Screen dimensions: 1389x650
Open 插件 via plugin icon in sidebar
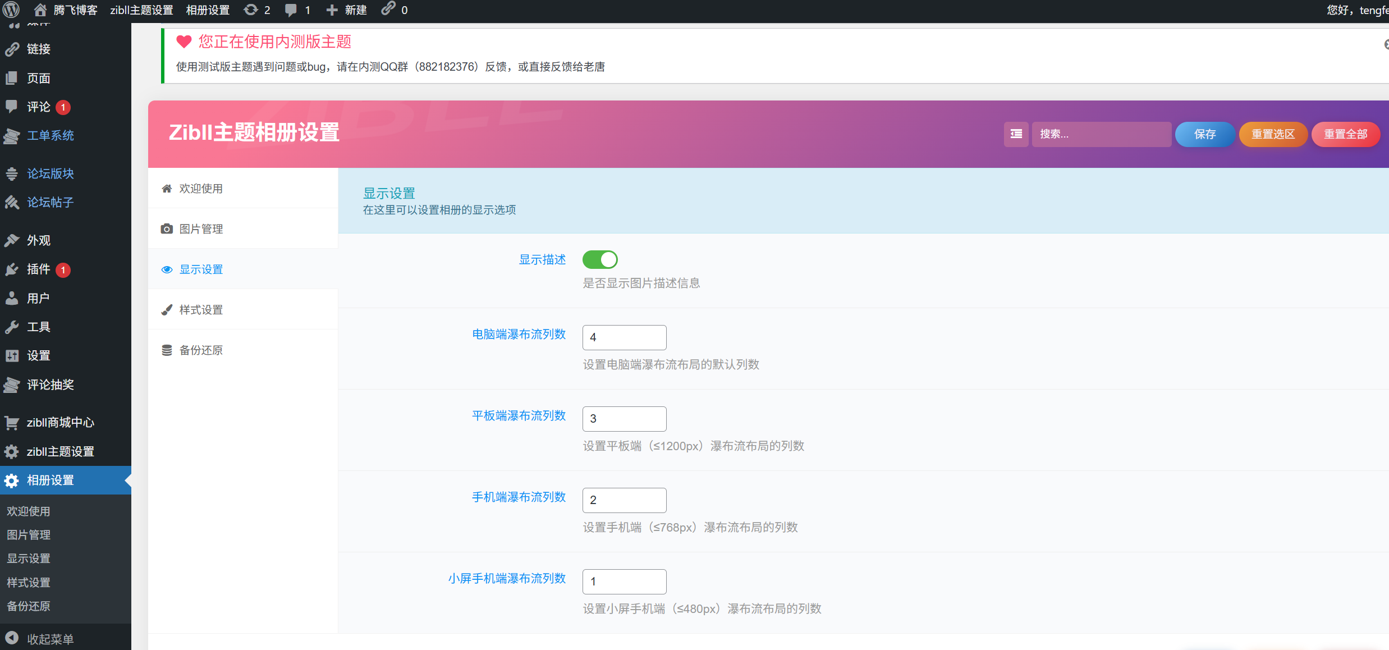point(38,269)
